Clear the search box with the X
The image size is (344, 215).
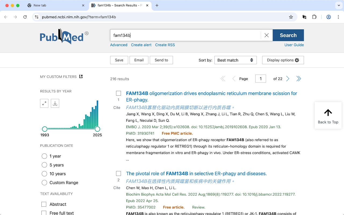pos(267,35)
